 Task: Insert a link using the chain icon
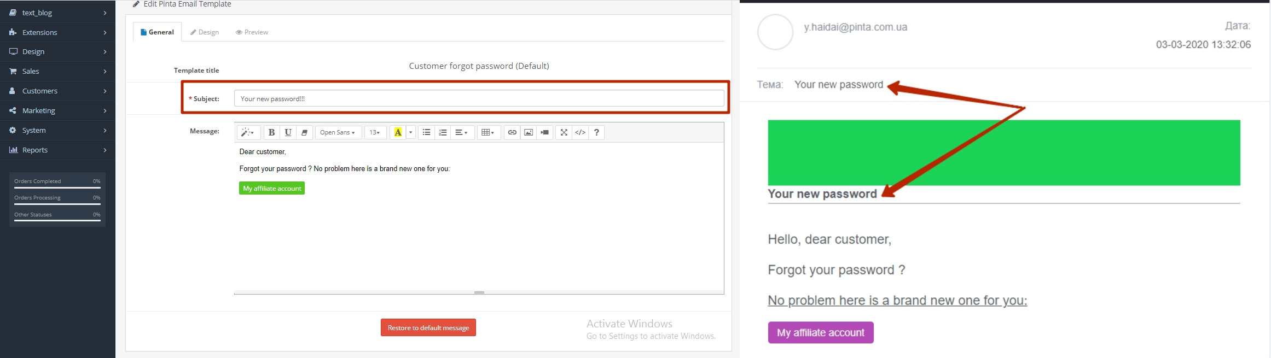coord(512,132)
